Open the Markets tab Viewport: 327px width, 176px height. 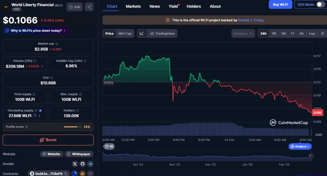tap(133, 6)
